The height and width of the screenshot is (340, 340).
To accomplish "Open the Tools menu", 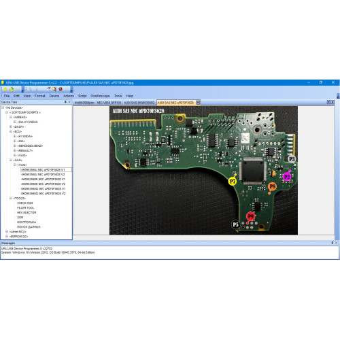I will tap(118, 96).
